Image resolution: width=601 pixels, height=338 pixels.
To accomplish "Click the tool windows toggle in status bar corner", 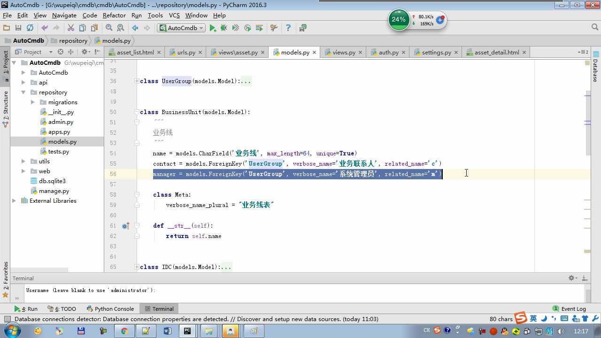I will tap(8, 319).
